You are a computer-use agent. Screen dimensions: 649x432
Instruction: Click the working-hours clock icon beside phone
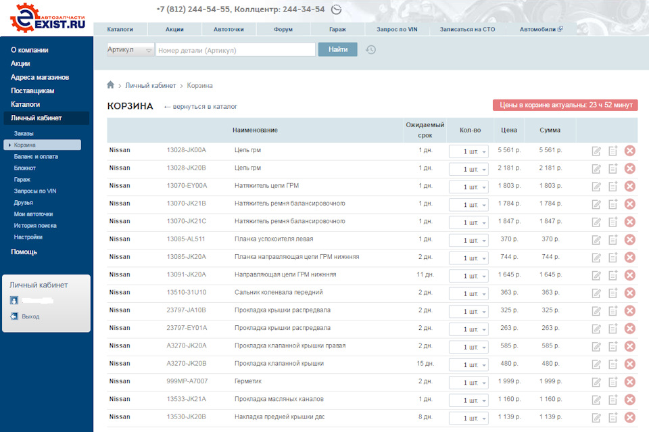[337, 10]
